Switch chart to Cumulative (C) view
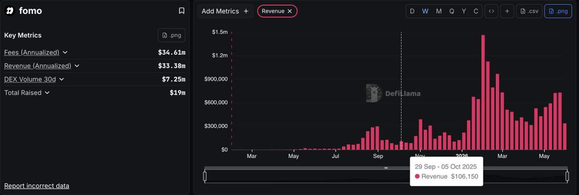The height and width of the screenshot is (195, 579). click(x=476, y=11)
